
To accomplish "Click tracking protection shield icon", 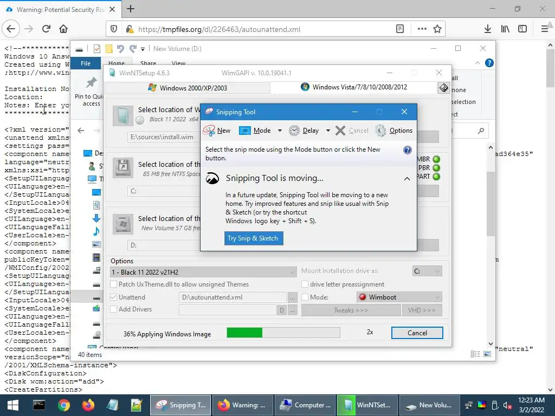I will pos(114,29).
